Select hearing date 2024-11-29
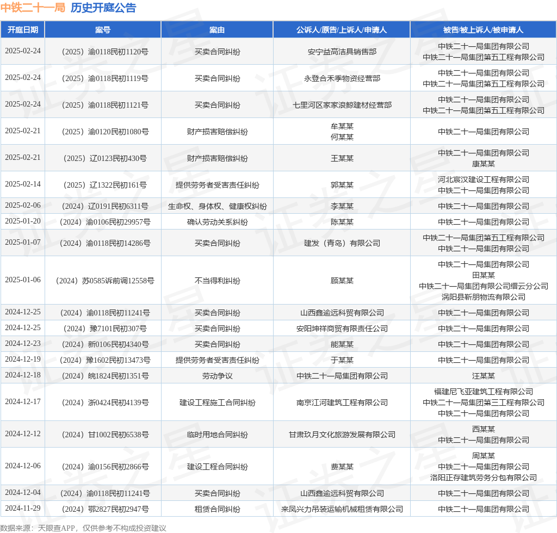 click(x=23, y=508)
